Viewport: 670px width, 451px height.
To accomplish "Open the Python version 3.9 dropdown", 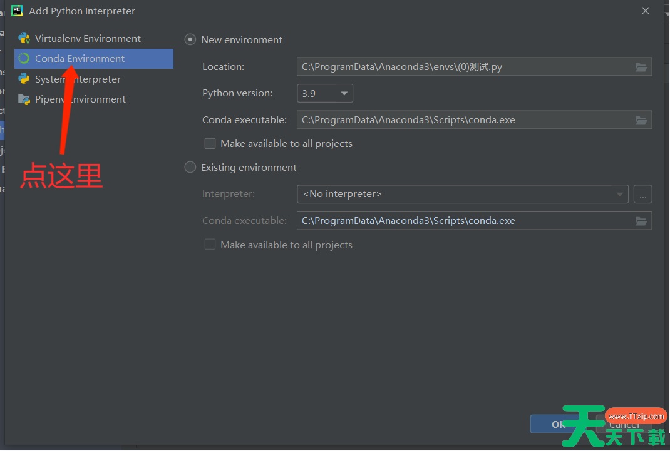I will coord(324,94).
